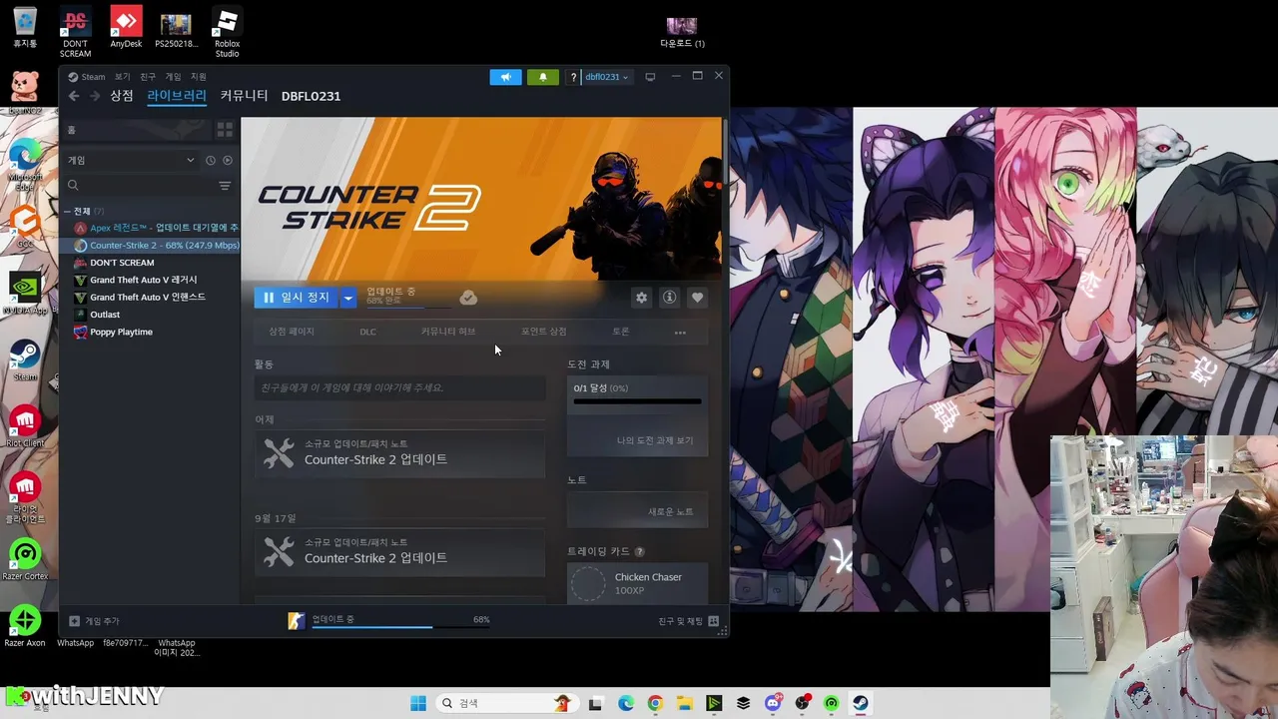Add Counter-Strike 2 to favorites heart
Viewport: 1278px width, 719px height.
[x=697, y=298]
